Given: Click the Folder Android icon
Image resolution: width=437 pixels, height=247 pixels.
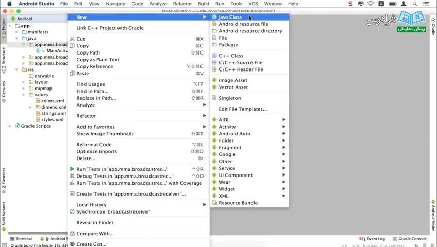Looking at the screenshot, I should [214, 140].
